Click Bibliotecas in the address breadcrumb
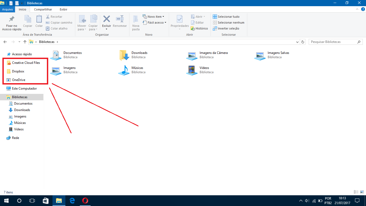 pyautogui.click(x=47, y=42)
